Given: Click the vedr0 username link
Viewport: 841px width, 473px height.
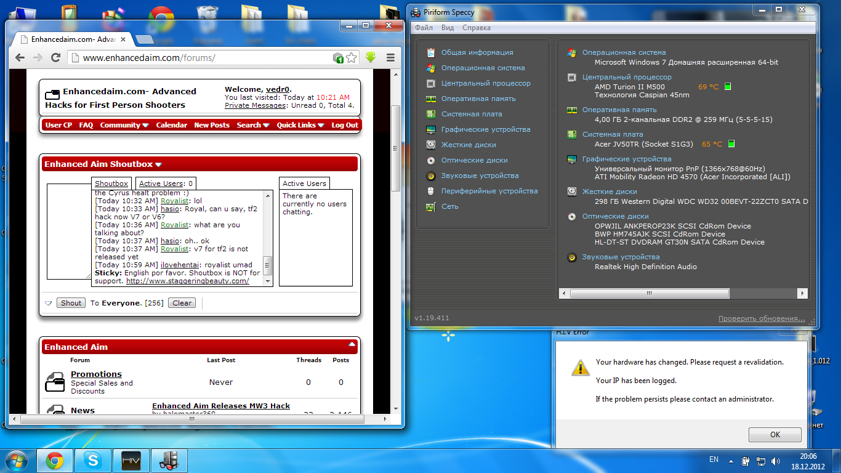Looking at the screenshot, I should point(278,89).
